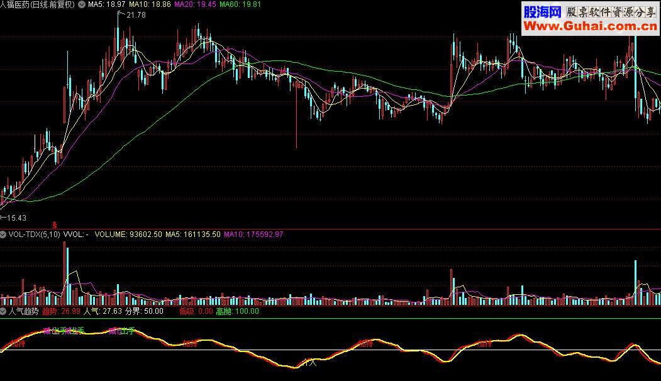
Task: Click the 高抛: 100.00 value
Action: pyautogui.click(x=238, y=311)
